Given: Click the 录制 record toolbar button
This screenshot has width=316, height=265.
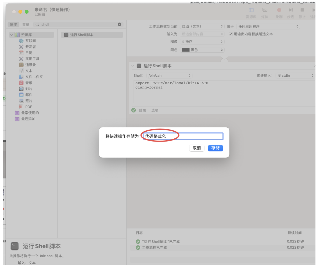Looking at the screenshot, I should [x=279, y=10].
